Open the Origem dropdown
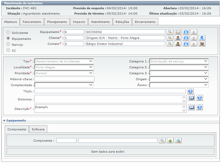Screen dimensions: 221x163 (x=179, y=79)
